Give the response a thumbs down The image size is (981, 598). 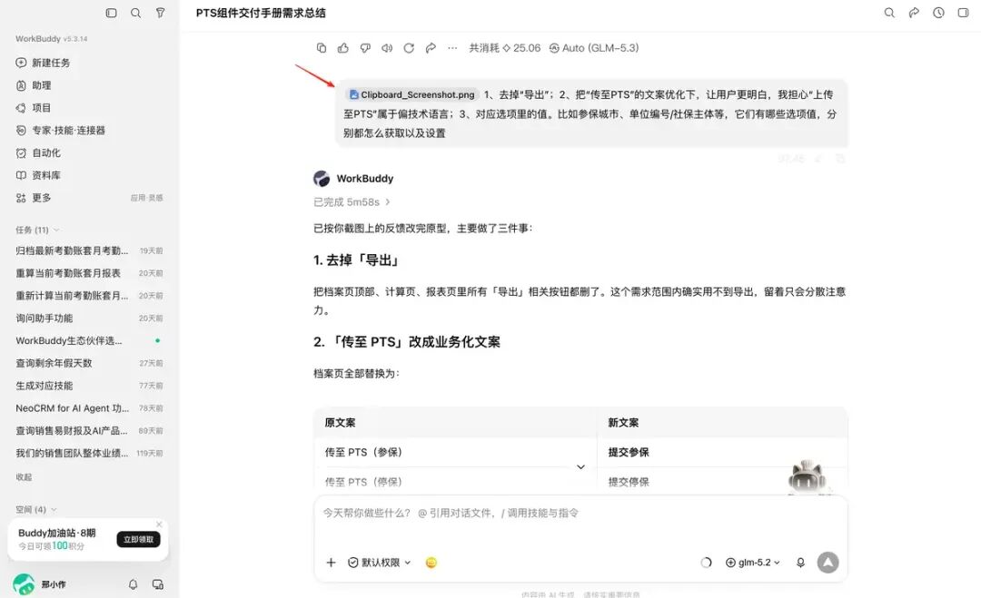[365, 48]
